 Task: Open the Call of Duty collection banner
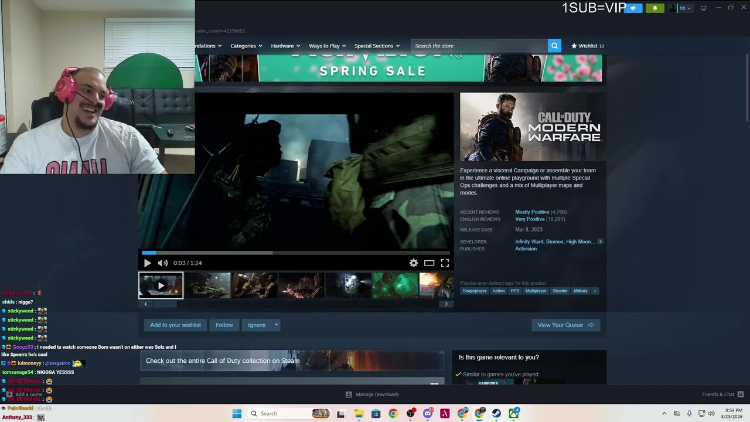coord(292,360)
